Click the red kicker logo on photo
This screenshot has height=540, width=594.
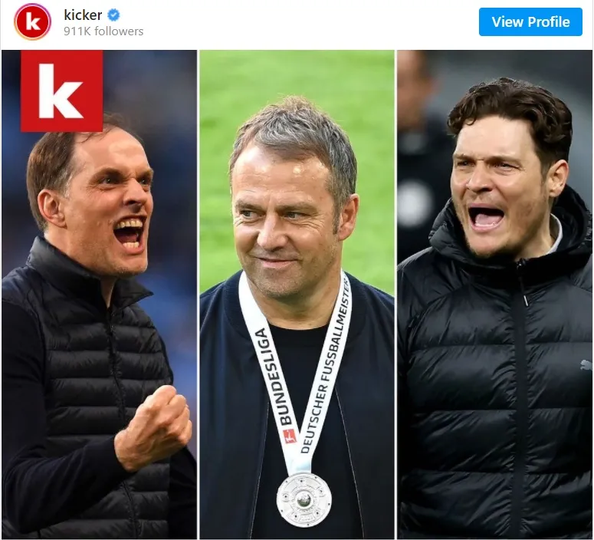pyautogui.click(x=61, y=91)
